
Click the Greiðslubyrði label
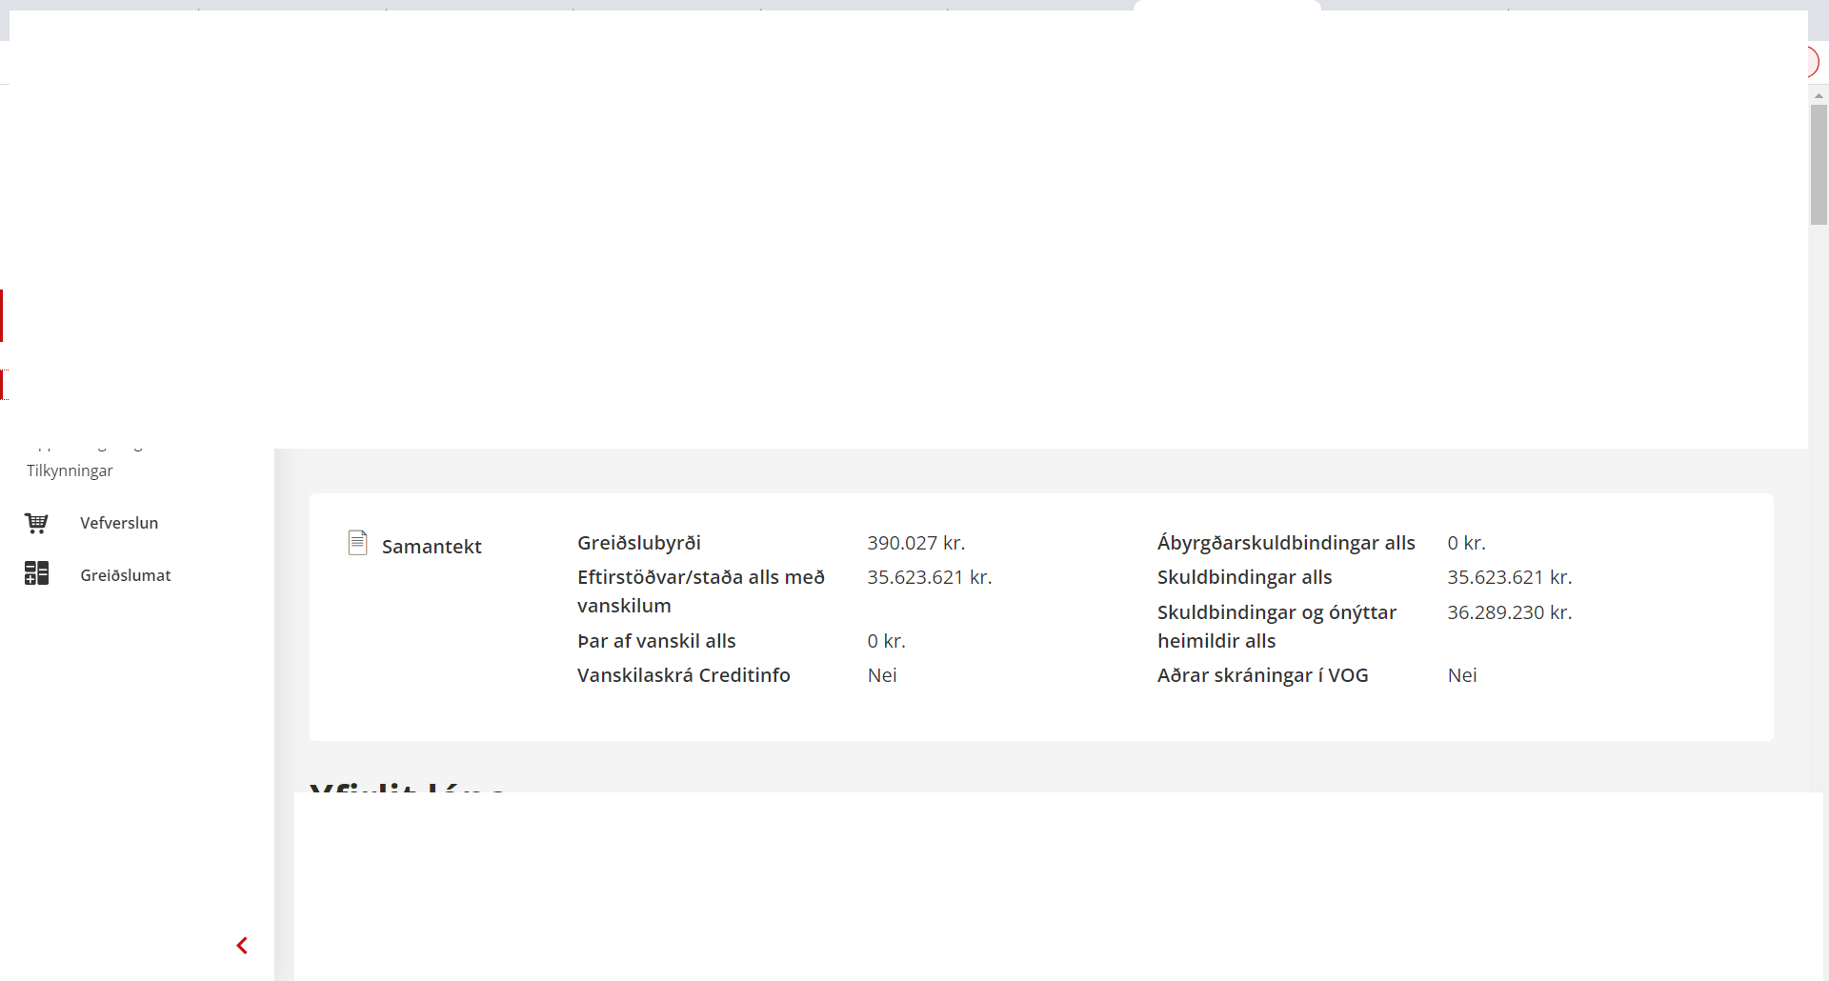pos(638,543)
